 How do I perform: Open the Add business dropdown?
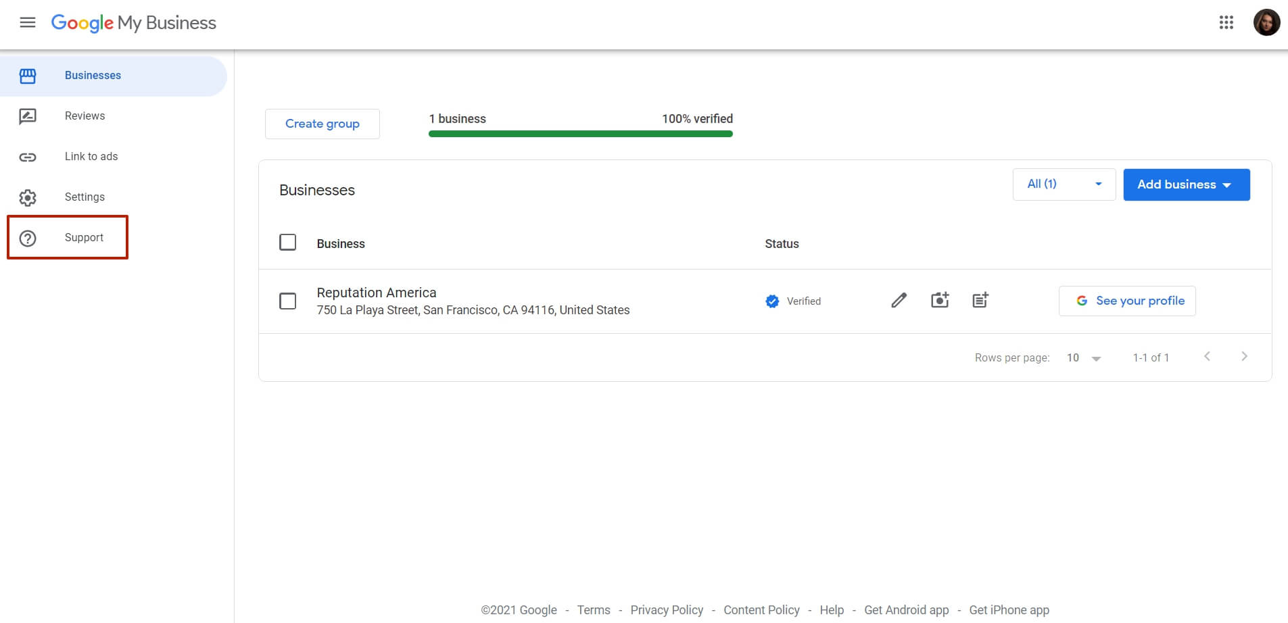click(x=1187, y=184)
